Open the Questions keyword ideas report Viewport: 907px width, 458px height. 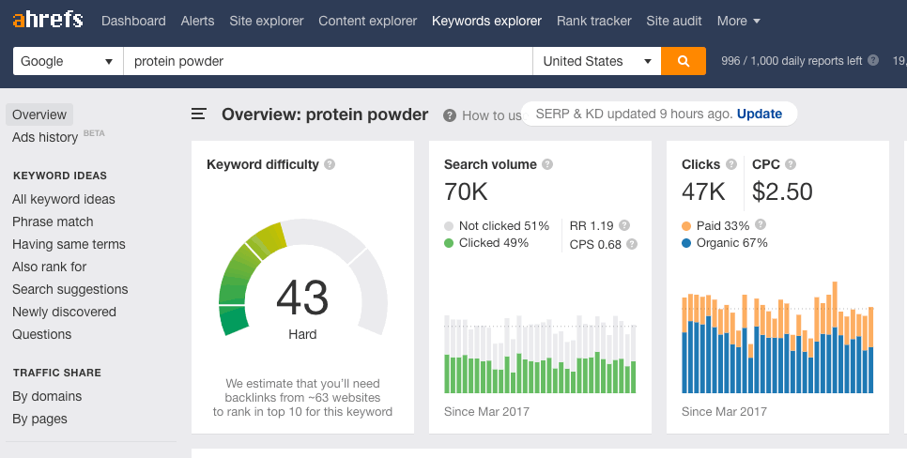tap(41, 334)
